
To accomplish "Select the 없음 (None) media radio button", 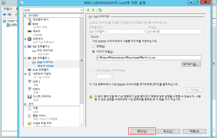I will click(x=94, y=46).
